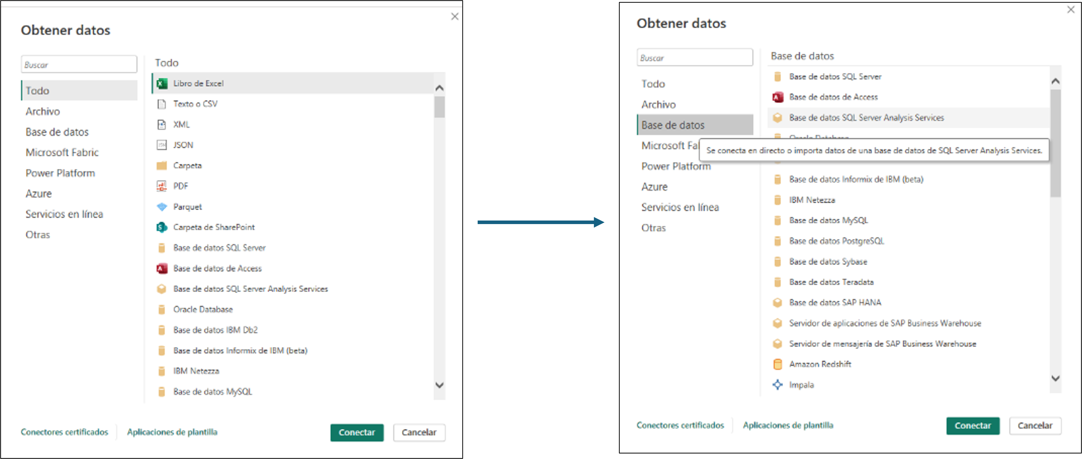
Task: Click Cancelar button in right dialog
Action: click(x=1035, y=426)
